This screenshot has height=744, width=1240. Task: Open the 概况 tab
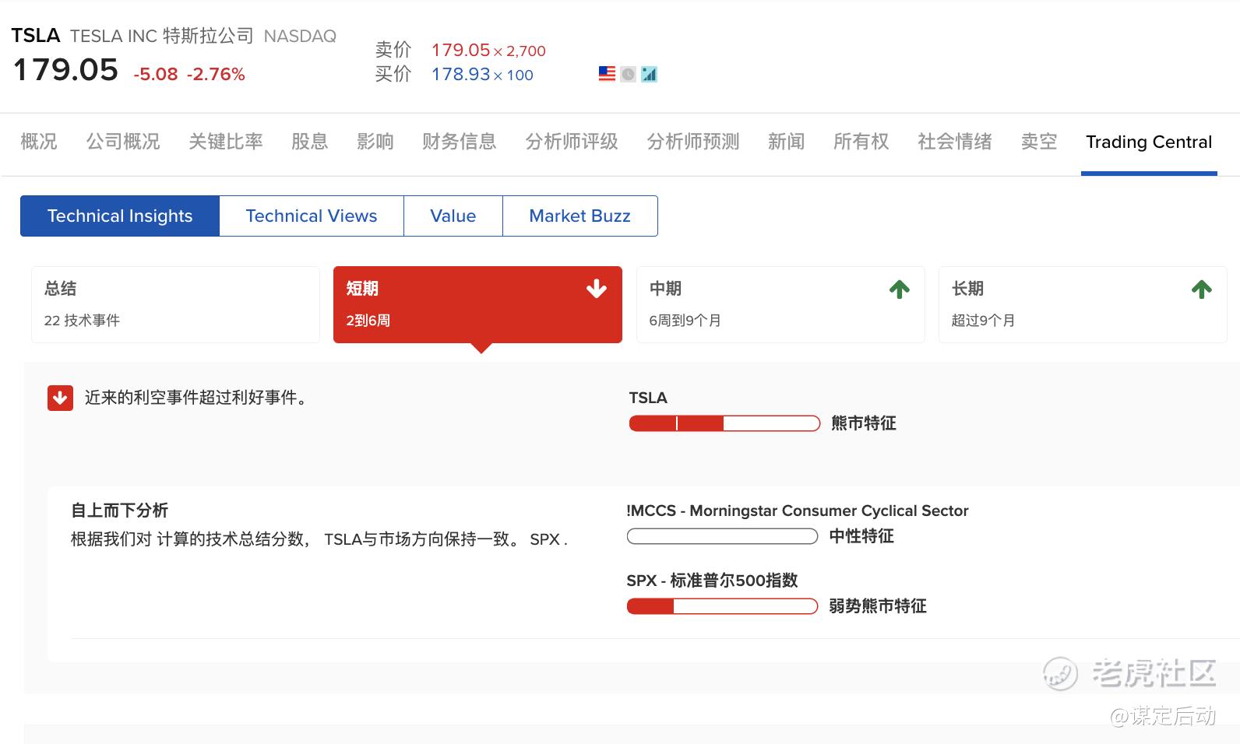[x=39, y=142]
